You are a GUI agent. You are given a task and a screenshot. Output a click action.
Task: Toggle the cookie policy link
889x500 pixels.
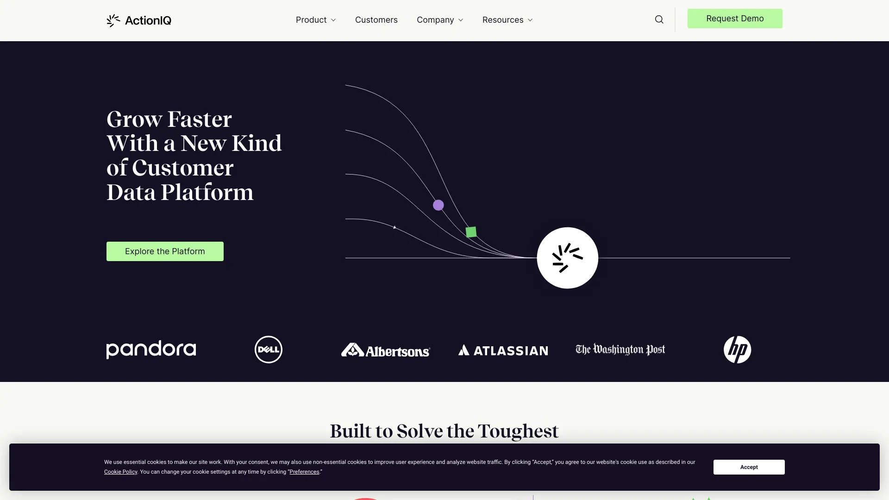(120, 471)
